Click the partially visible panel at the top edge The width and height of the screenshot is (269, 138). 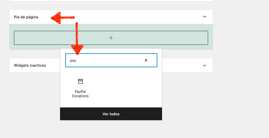[x=111, y=1]
